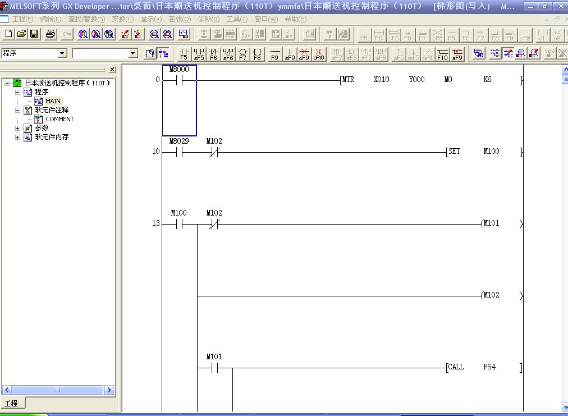Click the draw line F10 icon
Viewport: 568px width, 416px height.
443,54
